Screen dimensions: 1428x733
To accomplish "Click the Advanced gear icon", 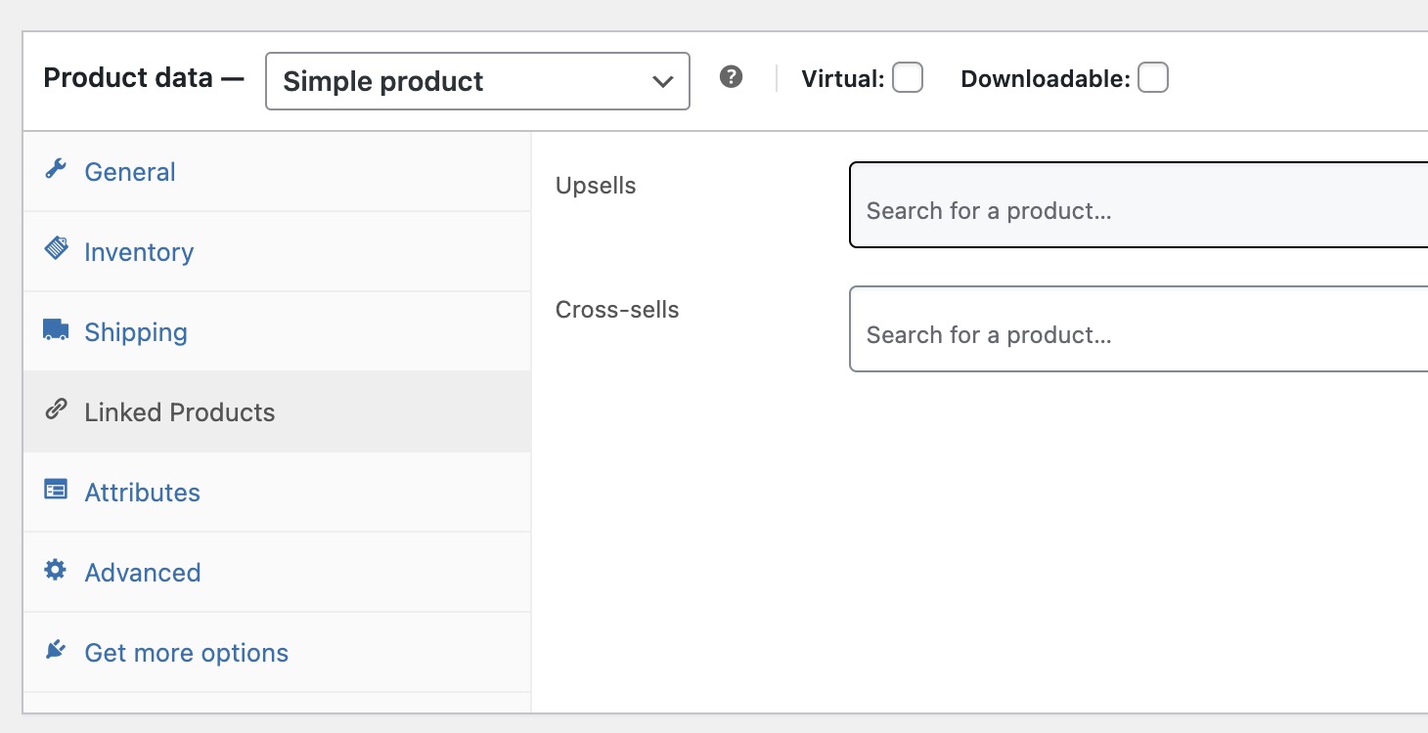I will [x=56, y=570].
